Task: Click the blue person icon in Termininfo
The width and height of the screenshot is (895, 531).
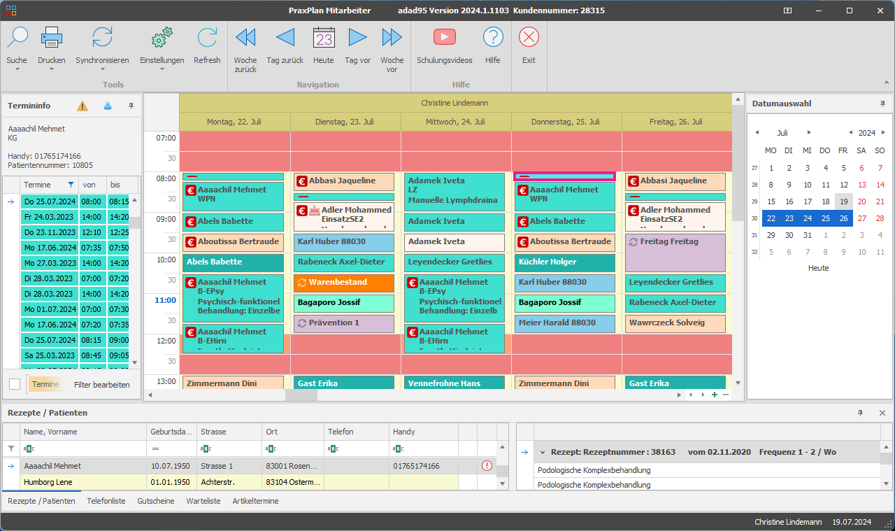Action: coord(108,106)
